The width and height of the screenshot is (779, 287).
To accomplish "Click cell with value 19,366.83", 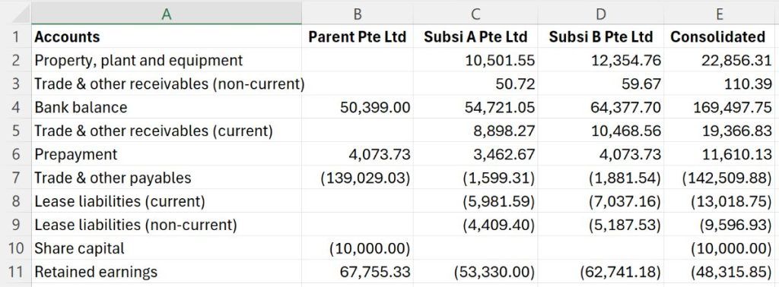I will tap(720, 131).
